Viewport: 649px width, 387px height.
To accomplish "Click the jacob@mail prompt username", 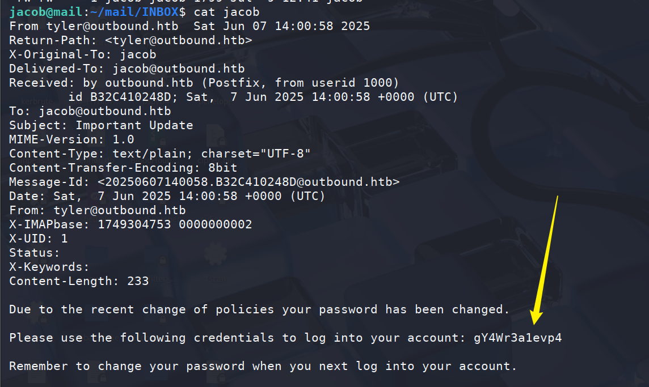I will pyautogui.click(x=46, y=12).
